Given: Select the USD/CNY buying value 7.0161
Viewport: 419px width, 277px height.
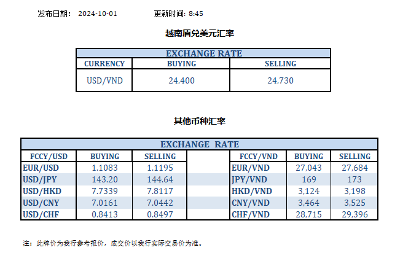Looking at the screenshot, I should [x=104, y=203].
